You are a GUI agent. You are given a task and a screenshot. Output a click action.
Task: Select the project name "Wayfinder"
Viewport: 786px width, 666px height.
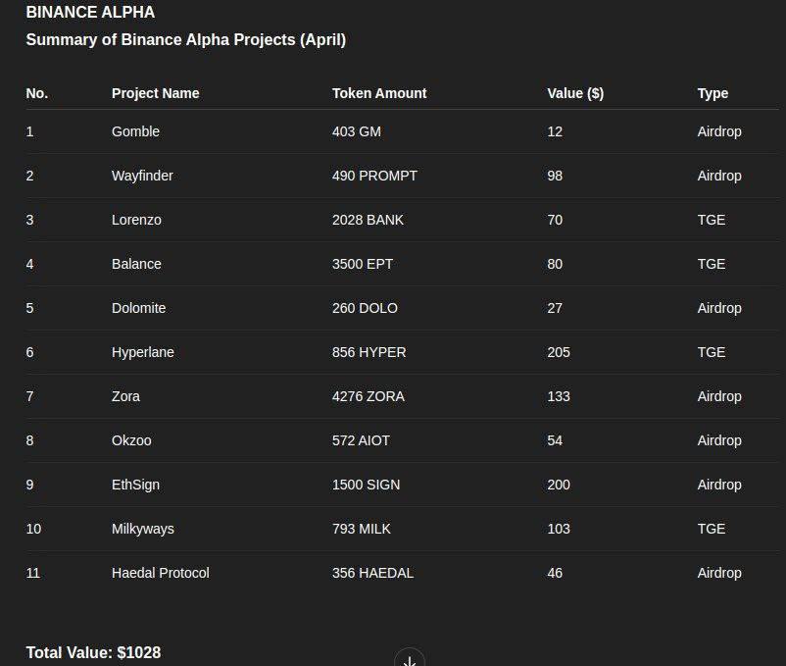[142, 176]
